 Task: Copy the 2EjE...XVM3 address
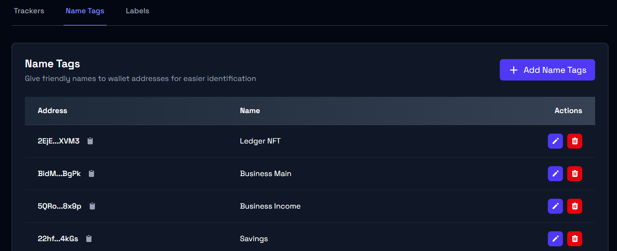pyautogui.click(x=90, y=141)
